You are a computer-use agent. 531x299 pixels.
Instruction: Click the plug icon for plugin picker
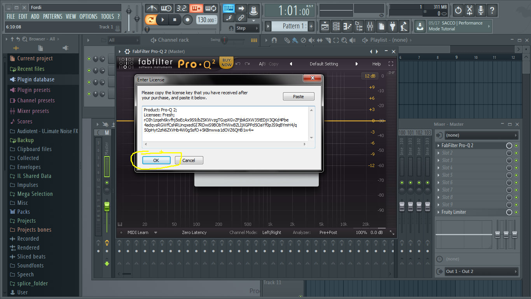[393, 26]
